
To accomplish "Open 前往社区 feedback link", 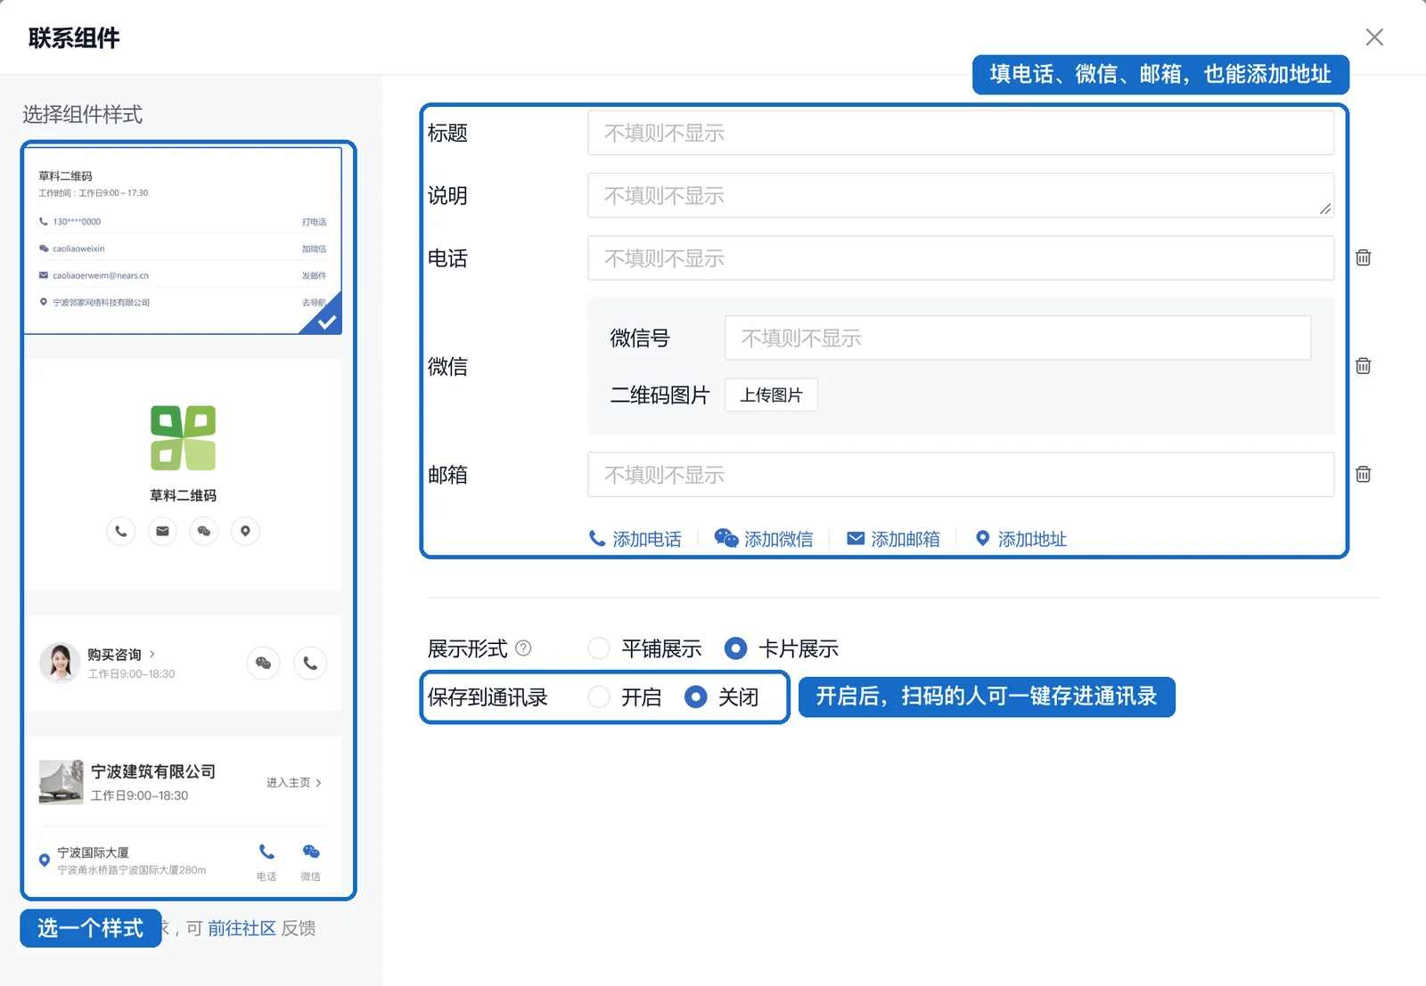I will click(x=242, y=928).
